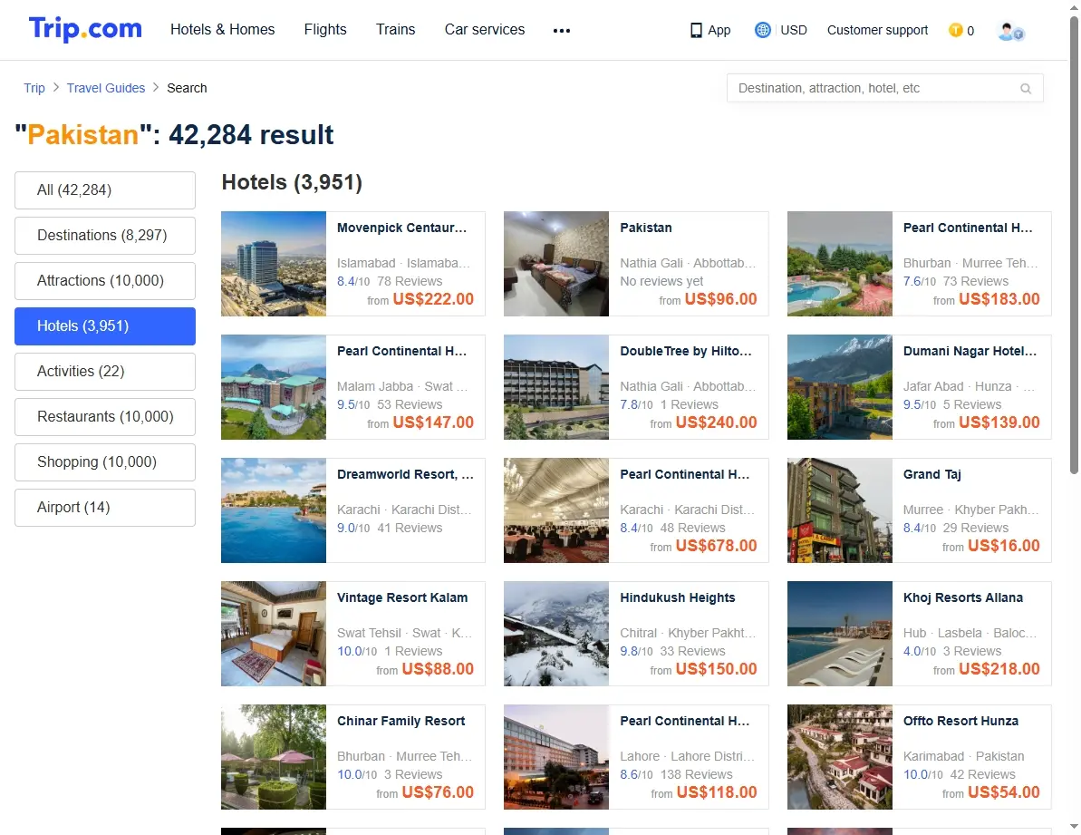Open Pearl Continental Karachi title
Viewport: 1081px width, 835px height.
point(685,475)
